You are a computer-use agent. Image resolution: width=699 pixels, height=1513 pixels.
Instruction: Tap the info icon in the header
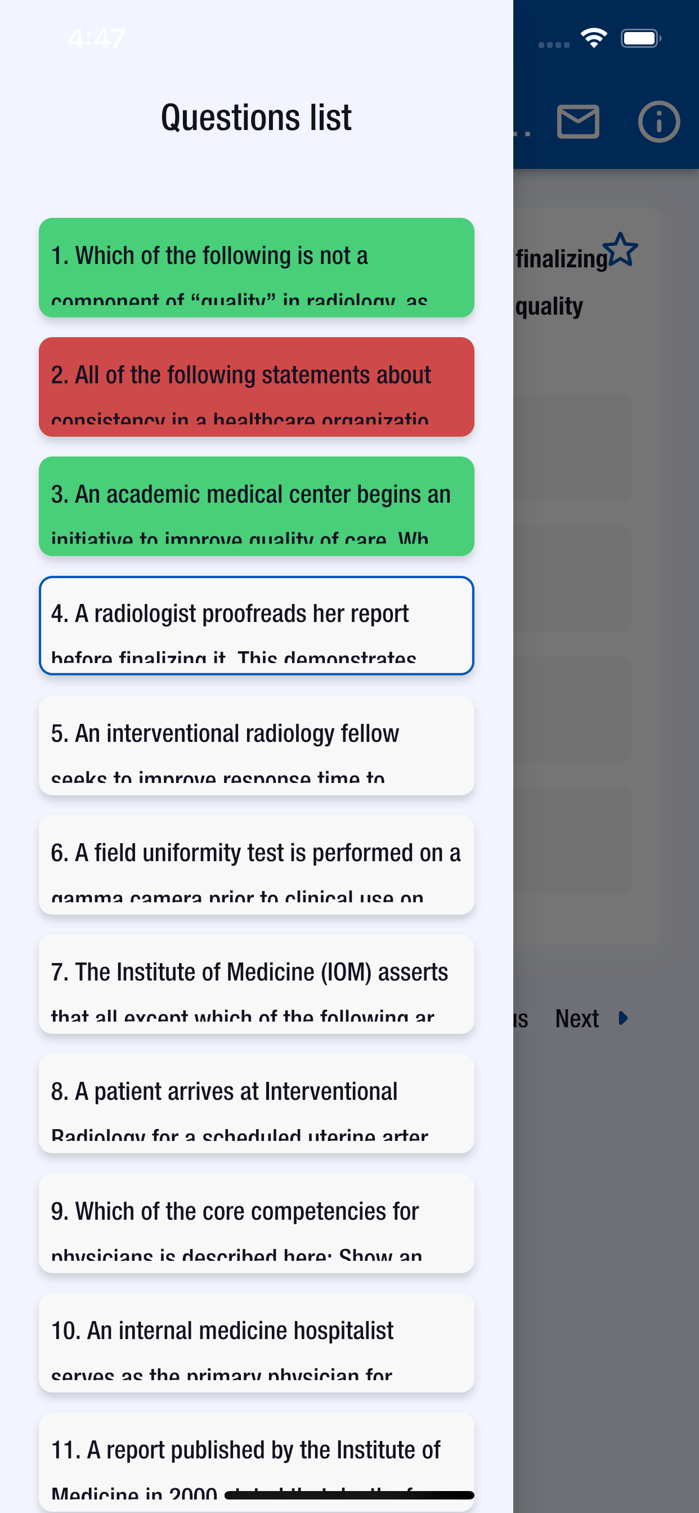tap(659, 122)
